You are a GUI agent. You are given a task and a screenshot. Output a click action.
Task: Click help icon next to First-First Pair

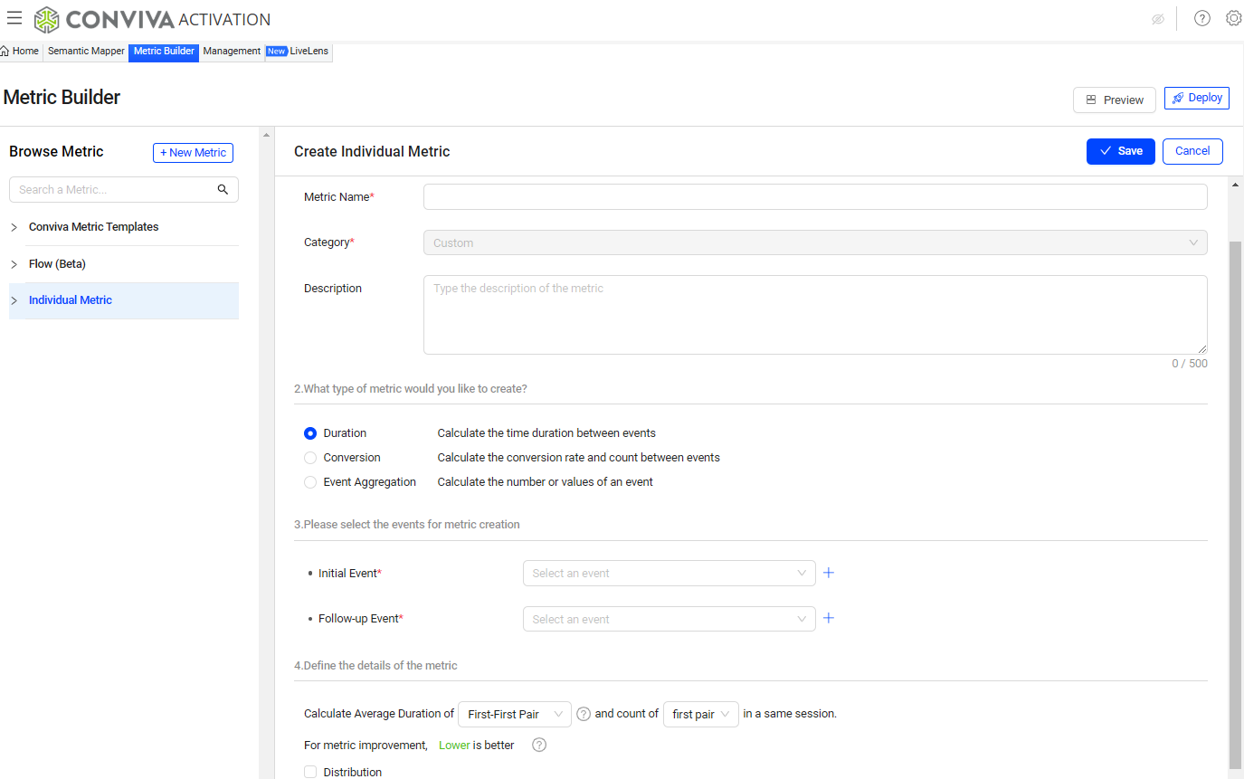(584, 714)
